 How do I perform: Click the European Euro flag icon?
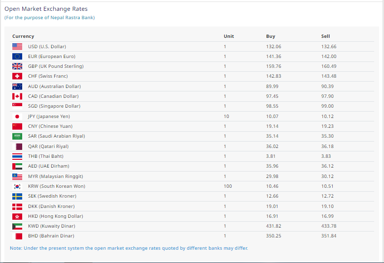(x=17, y=57)
